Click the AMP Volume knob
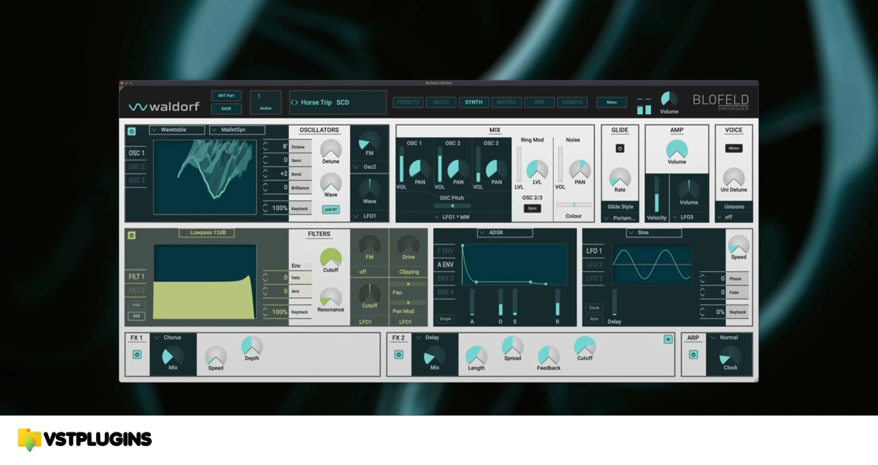The height and width of the screenshot is (465, 878). [x=677, y=149]
